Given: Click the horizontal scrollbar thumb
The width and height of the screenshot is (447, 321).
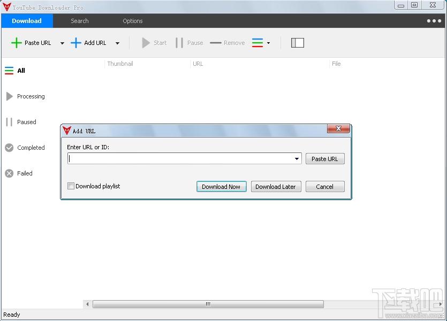Looking at the screenshot, I should [208, 304].
